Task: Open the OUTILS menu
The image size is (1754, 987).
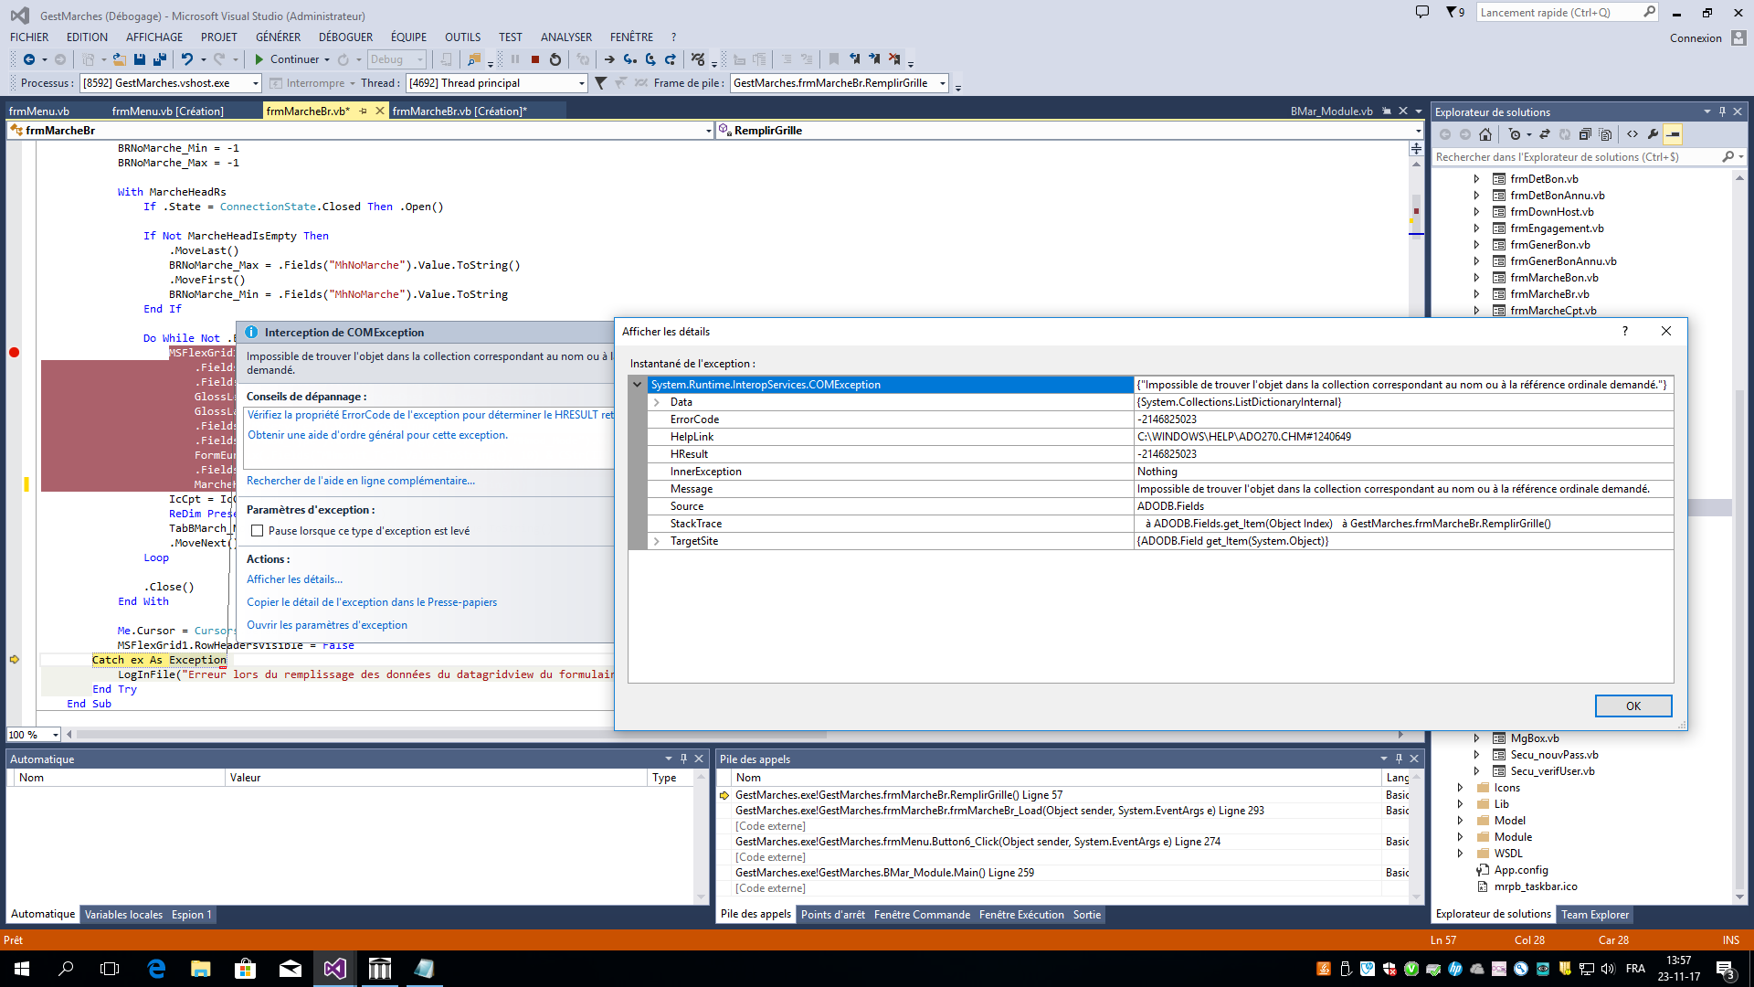Action: tap(462, 37)
